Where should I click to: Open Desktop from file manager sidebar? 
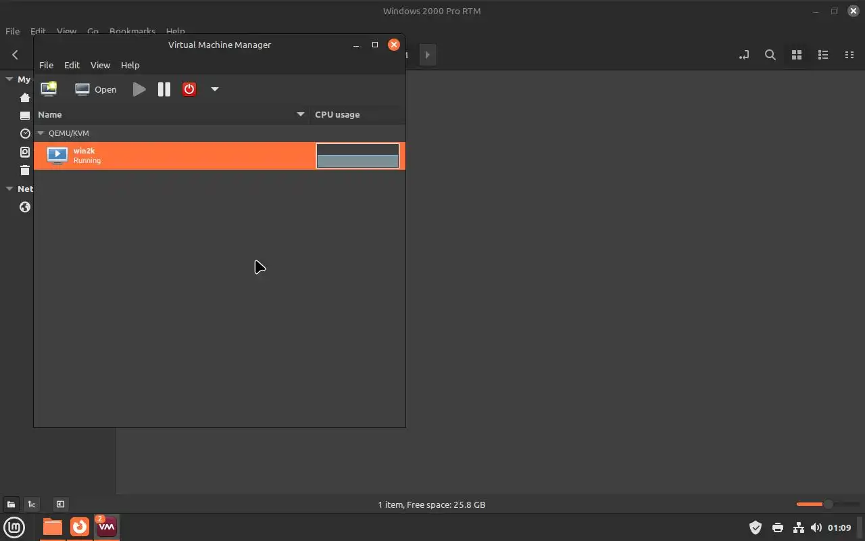tap(25, 116)
